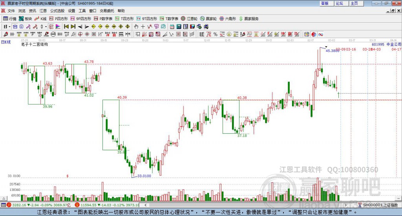Open 赢家服务 with the dollar icon

point(249,19)
